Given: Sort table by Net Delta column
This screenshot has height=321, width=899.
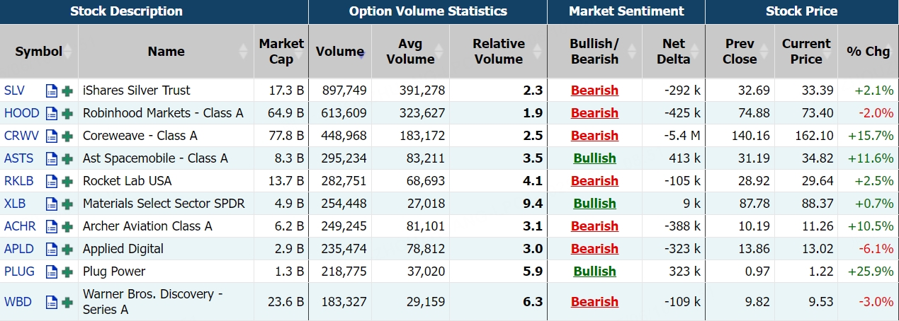Looking at the screenshot, I should click(x=674, y=51).
